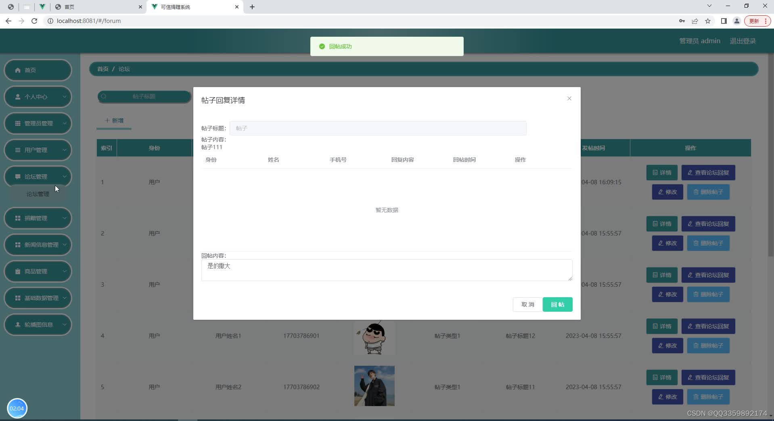Click 删除帖子 for row 2

coord(708,243)
